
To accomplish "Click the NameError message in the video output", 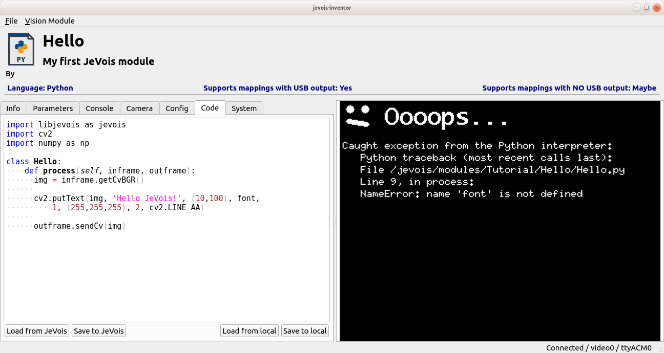I will [x=471, y=194].
